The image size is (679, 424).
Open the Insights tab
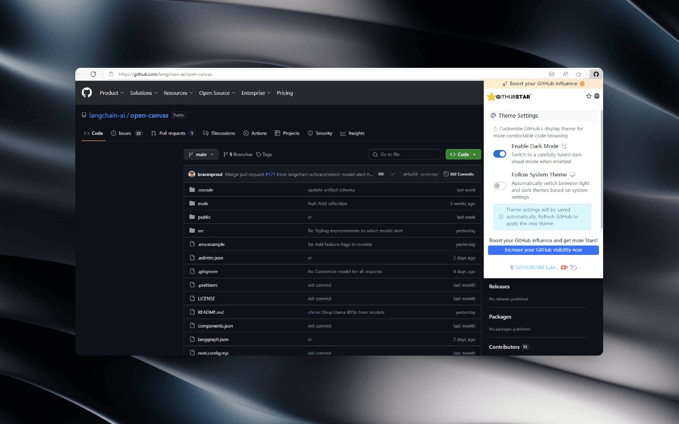352,133
